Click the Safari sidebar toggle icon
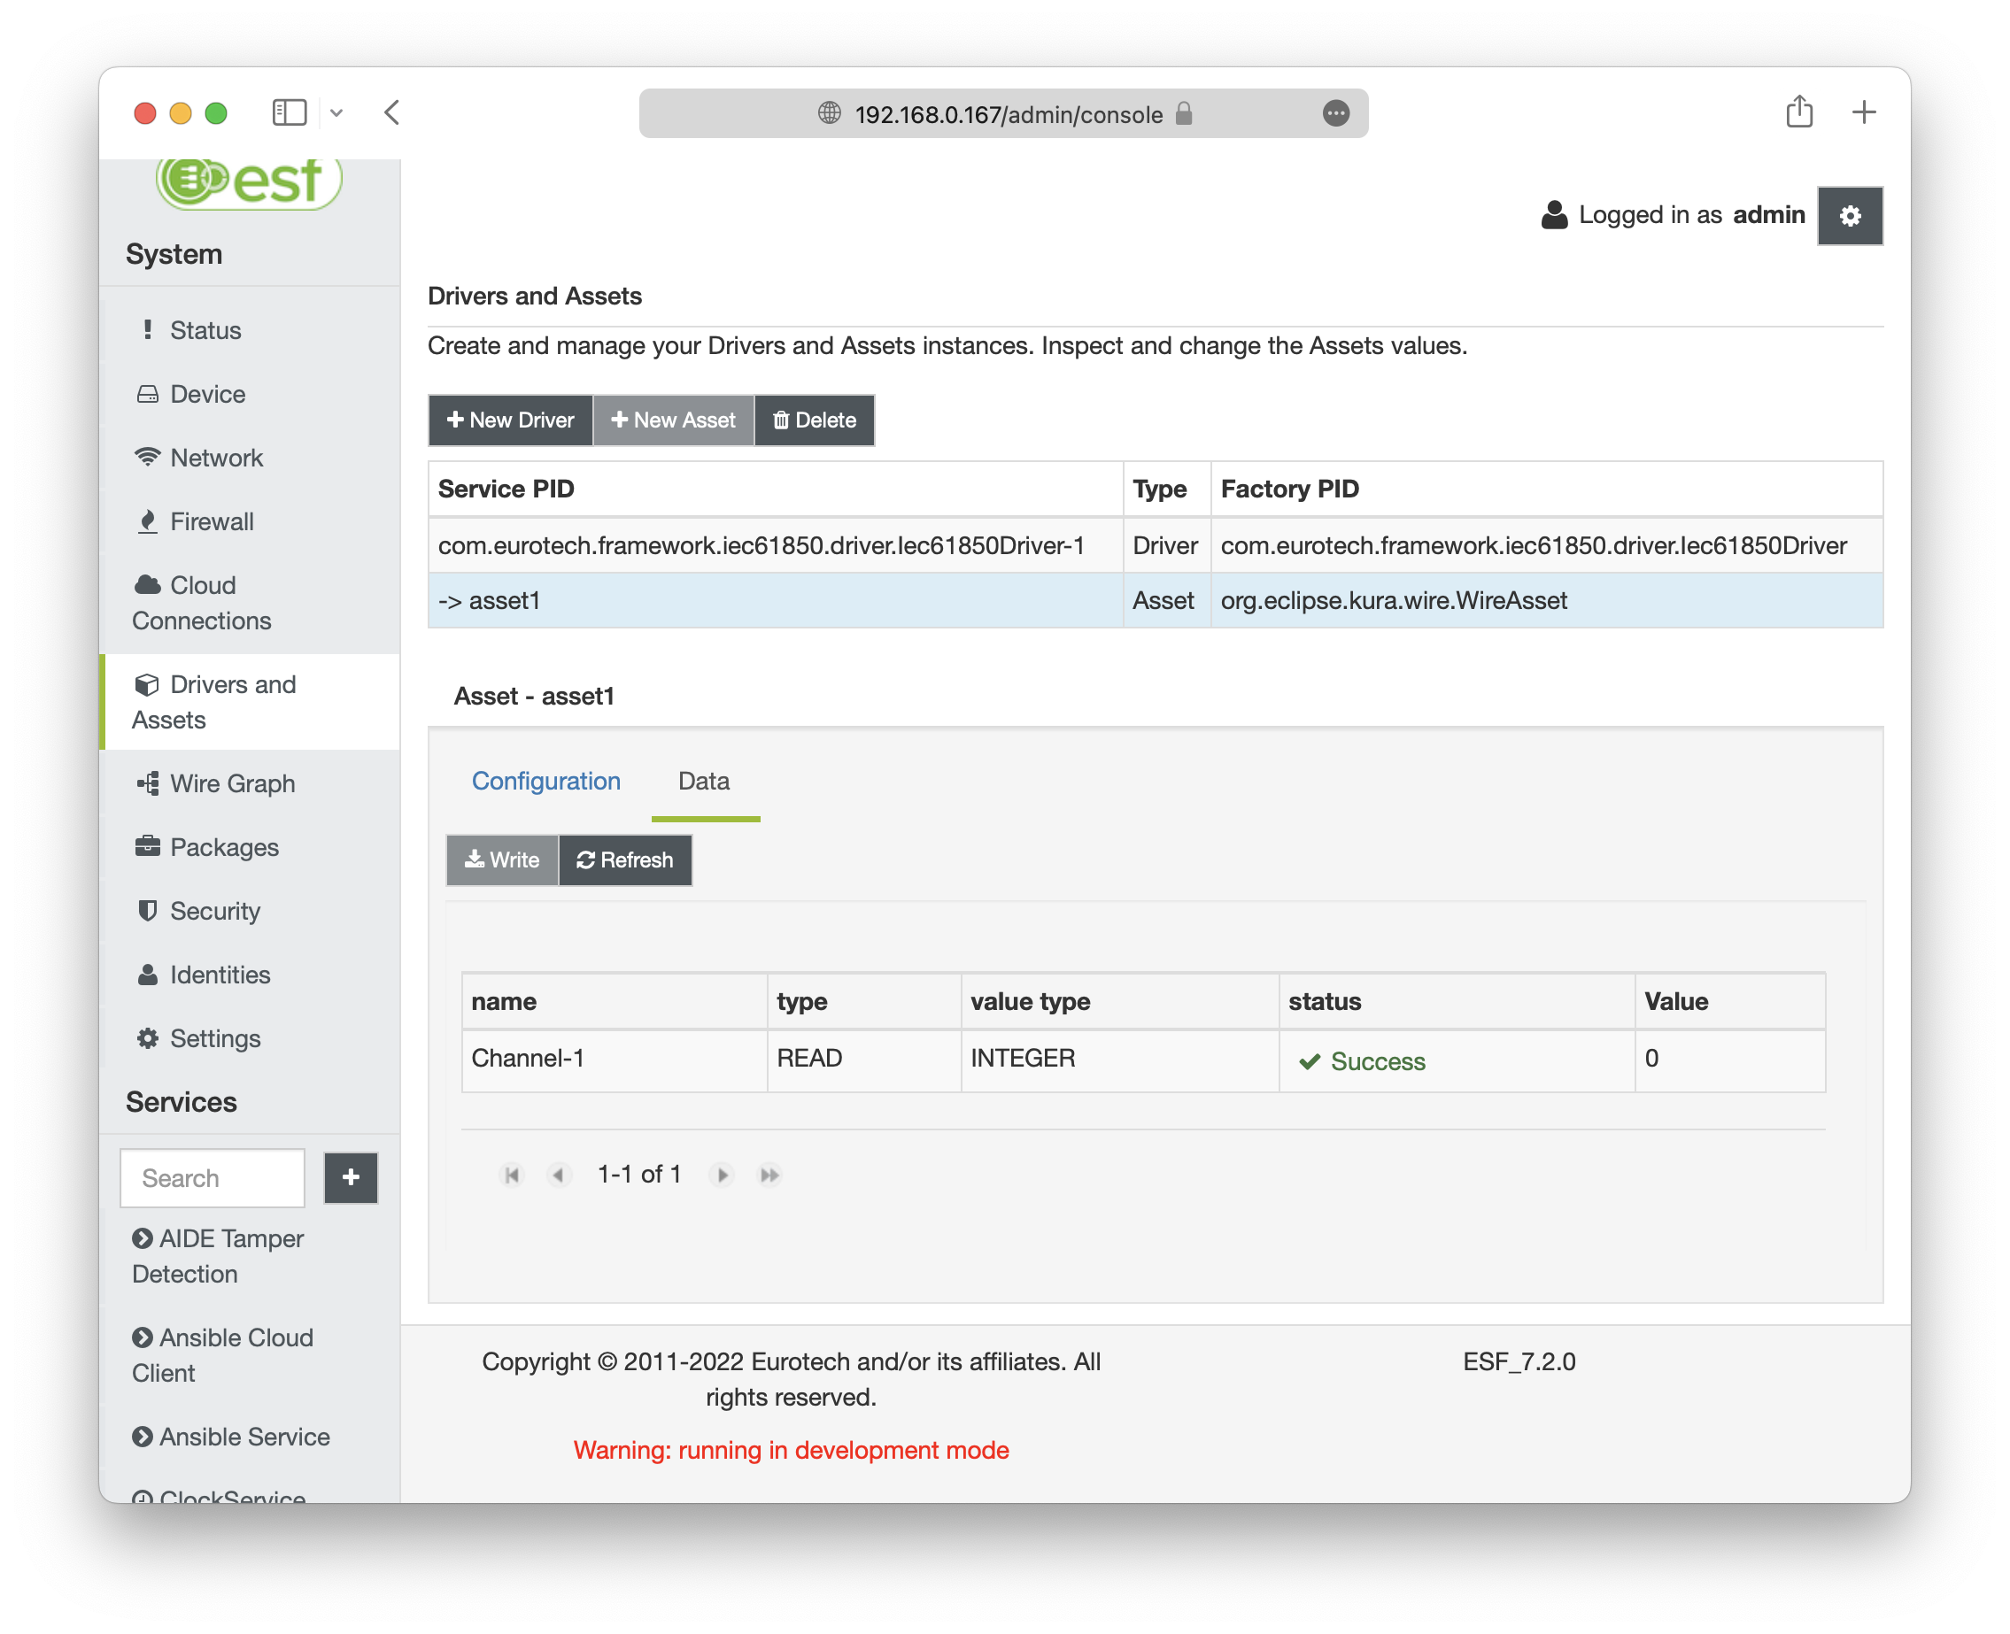This screenshot has width=2010, height=1634. tap(289, 113)
